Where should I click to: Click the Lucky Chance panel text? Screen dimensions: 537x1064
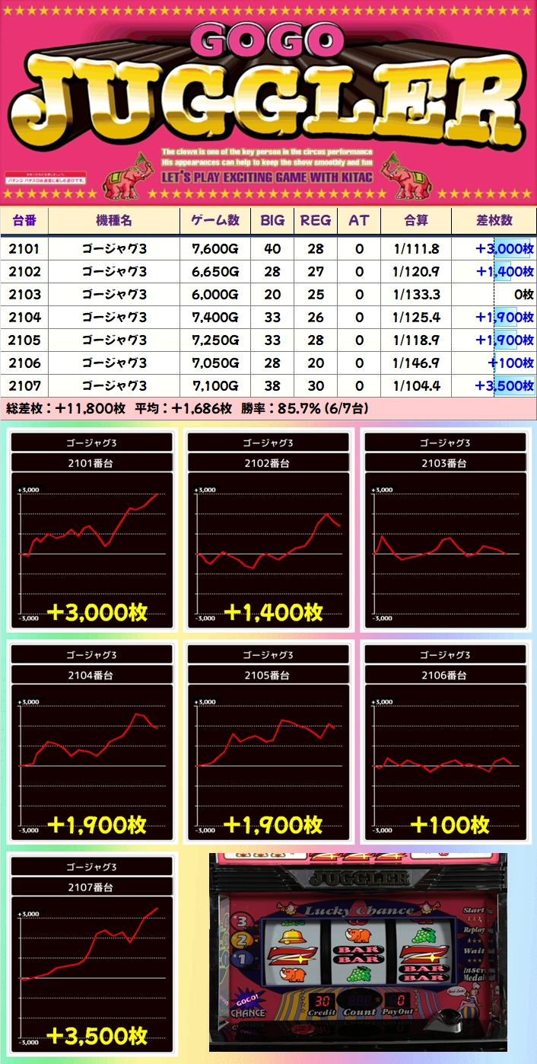point(360,910)
